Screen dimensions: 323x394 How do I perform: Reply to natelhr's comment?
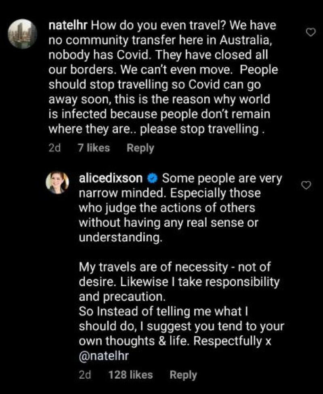coord(140,148)
